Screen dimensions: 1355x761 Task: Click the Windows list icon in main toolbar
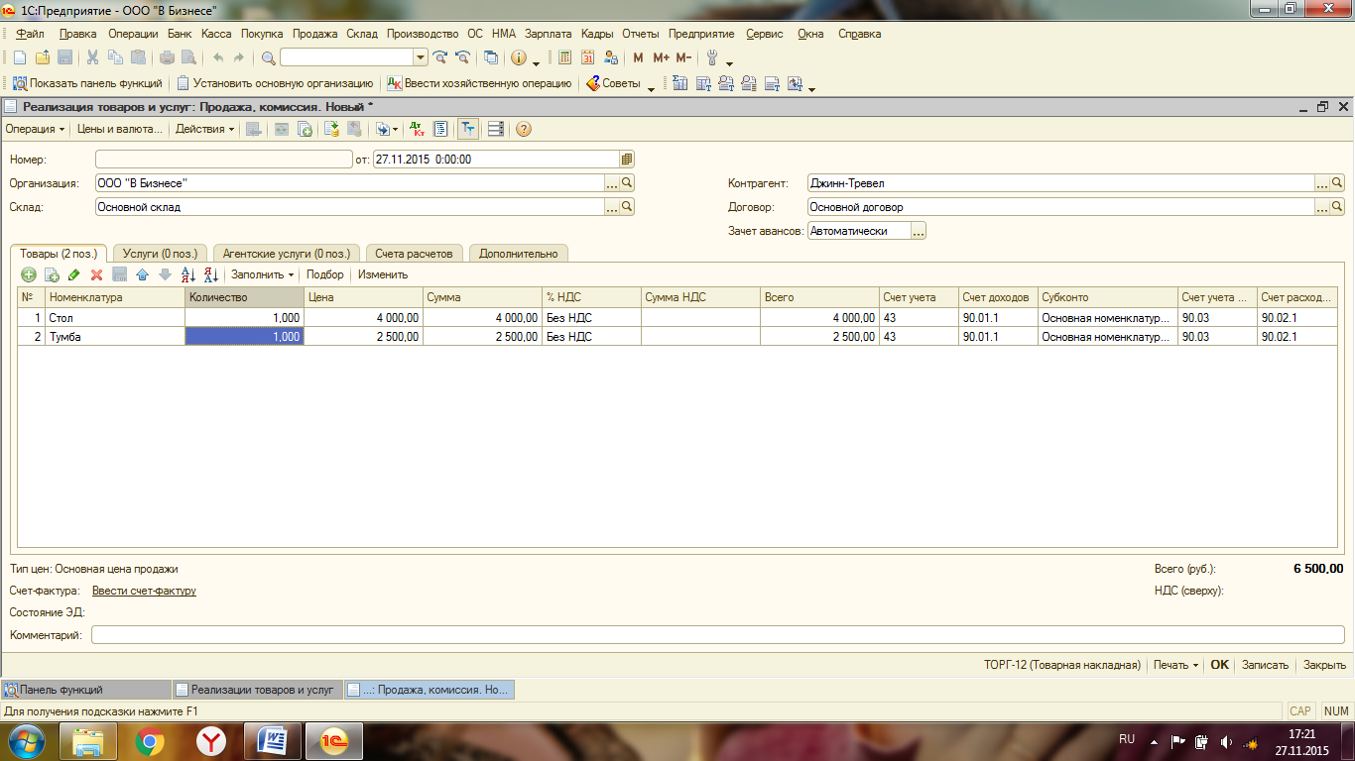click(x=490, y=57)
